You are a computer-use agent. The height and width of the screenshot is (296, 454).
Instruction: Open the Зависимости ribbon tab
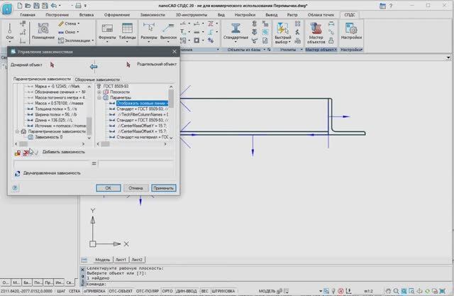[153, 15]
